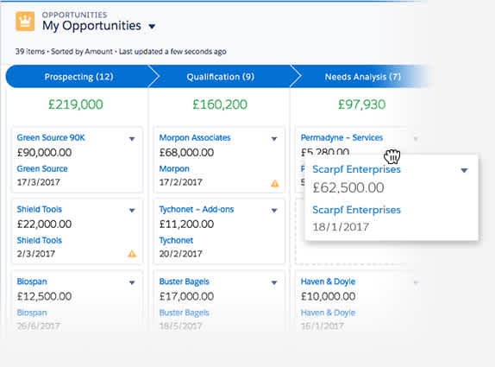Screen dimensions: 495x367
Task: Open Tychonet – Add-ons card dropdown
Action: click(x=274, y=211)
